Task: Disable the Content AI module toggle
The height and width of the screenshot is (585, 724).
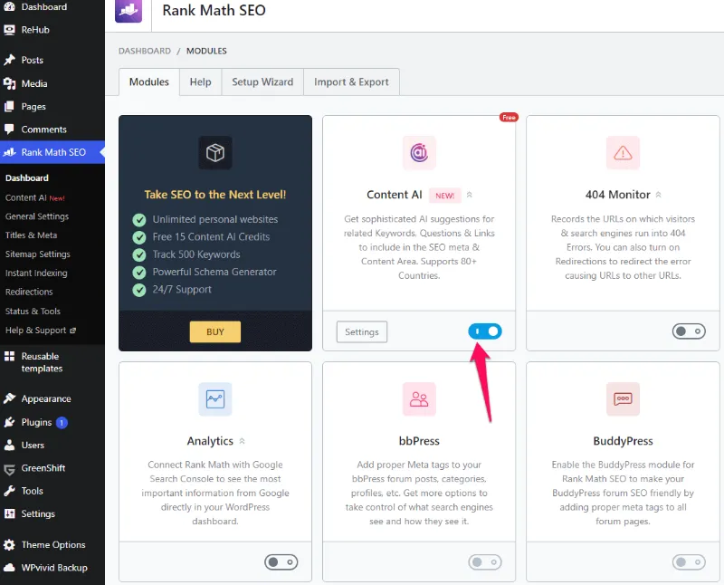Action: point(485,331)
